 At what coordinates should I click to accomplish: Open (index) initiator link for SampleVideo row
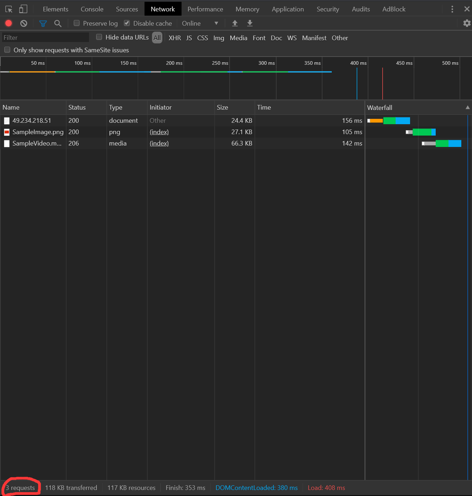click(159, 143)
